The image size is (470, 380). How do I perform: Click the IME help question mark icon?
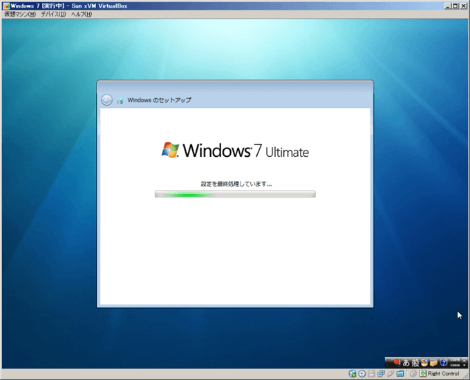443,362
